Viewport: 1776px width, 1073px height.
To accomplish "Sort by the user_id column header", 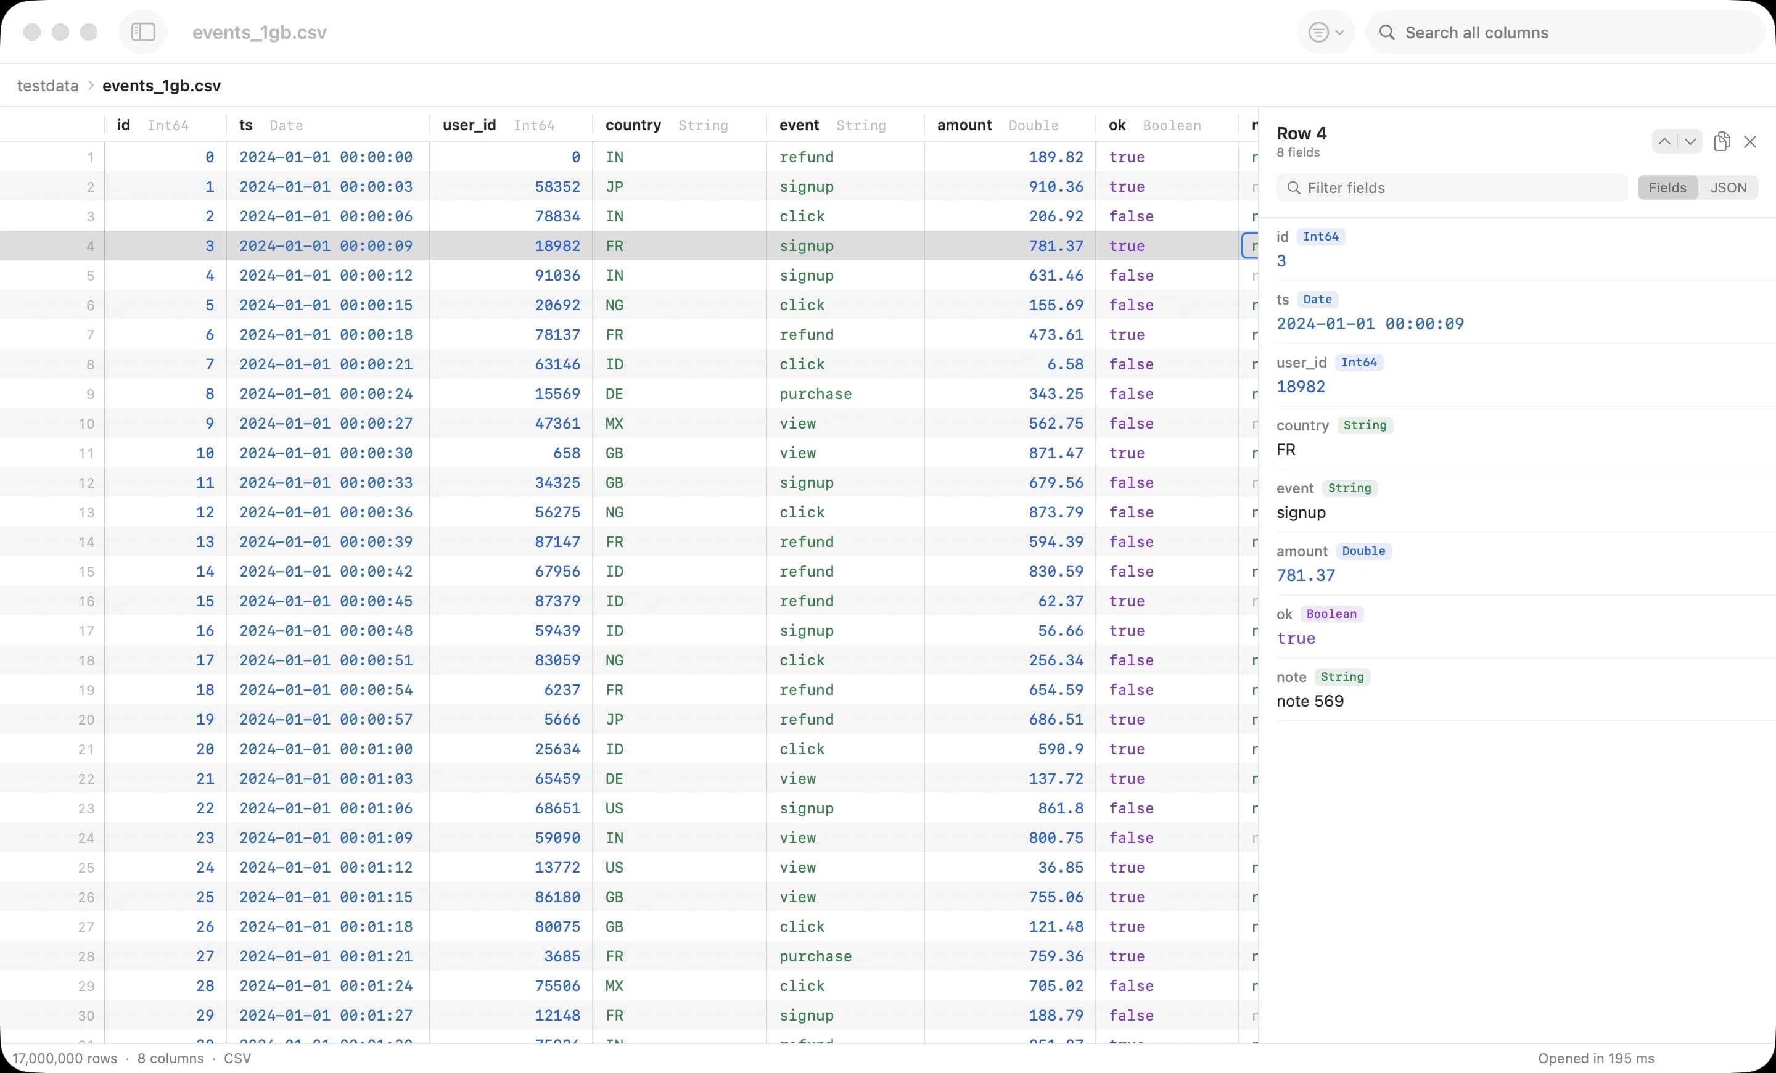I will tap(511, 125).
